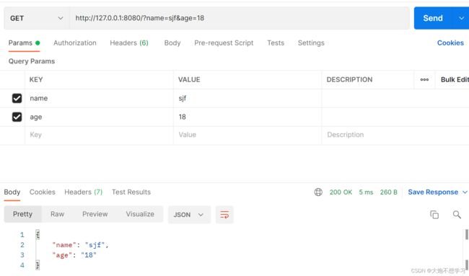The image size is (469, 276).
Task: Open the Send options dropdown arrow
Action: click(461, 18)
